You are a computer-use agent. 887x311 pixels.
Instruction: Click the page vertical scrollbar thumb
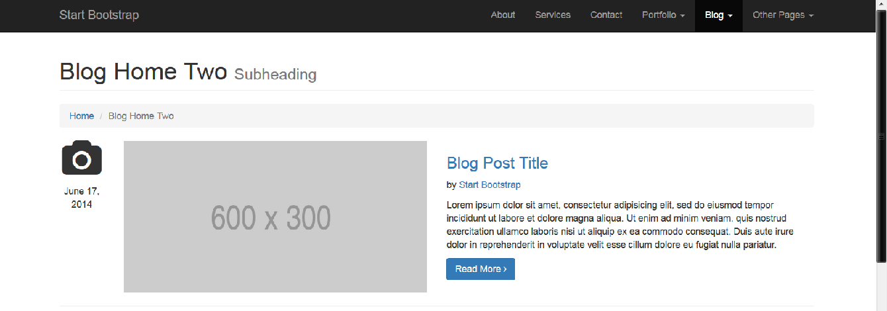point(881,136)
